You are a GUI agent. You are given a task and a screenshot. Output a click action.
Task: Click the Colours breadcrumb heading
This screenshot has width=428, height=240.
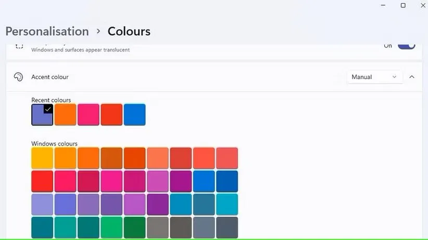click(x=129, y=31)
